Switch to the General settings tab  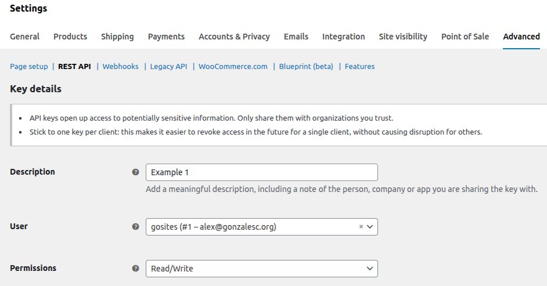[24, 37]
